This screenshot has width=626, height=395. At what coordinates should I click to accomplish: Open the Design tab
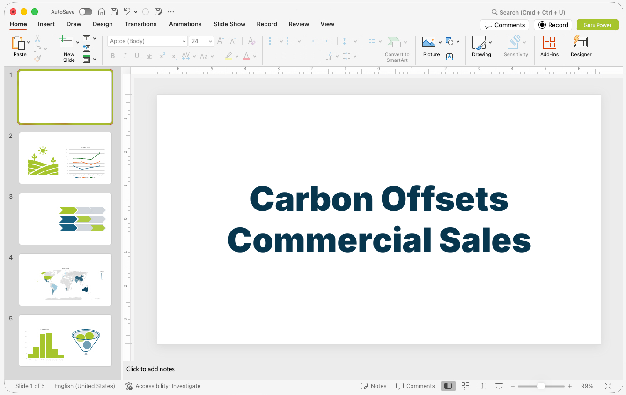(x=103, y=24)
